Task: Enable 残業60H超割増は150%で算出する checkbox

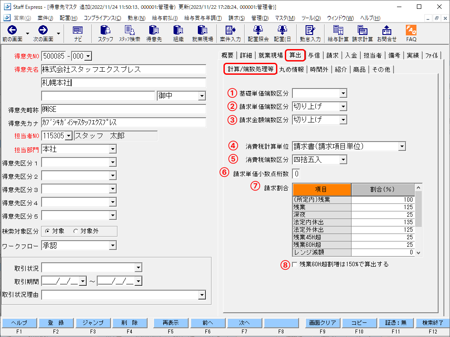Action: (295, 264)
